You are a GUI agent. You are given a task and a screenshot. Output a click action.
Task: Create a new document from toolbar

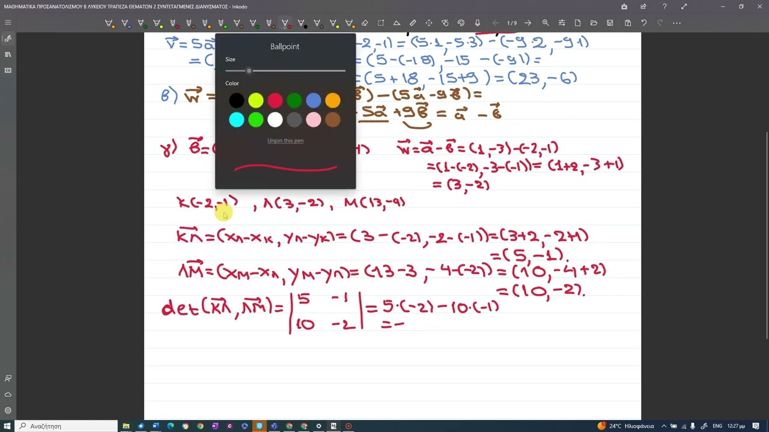click(x=578, y=23)
